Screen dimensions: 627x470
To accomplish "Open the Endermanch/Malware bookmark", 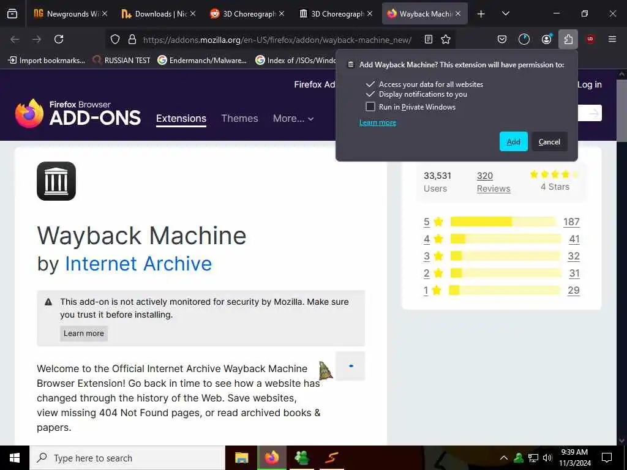I will (x=202, y=61).
